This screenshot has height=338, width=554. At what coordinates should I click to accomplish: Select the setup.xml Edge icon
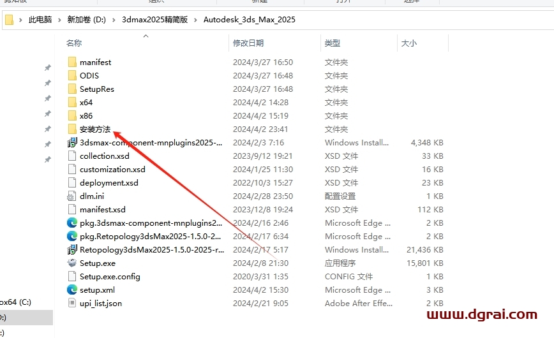click(72, 290)
